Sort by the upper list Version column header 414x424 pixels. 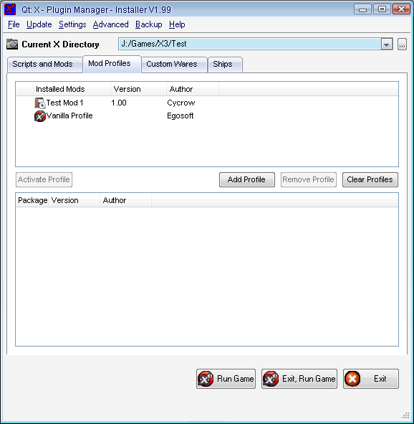pos(138,89)
